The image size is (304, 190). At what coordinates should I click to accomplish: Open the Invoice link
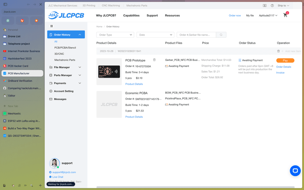click(x=280, y=73)
